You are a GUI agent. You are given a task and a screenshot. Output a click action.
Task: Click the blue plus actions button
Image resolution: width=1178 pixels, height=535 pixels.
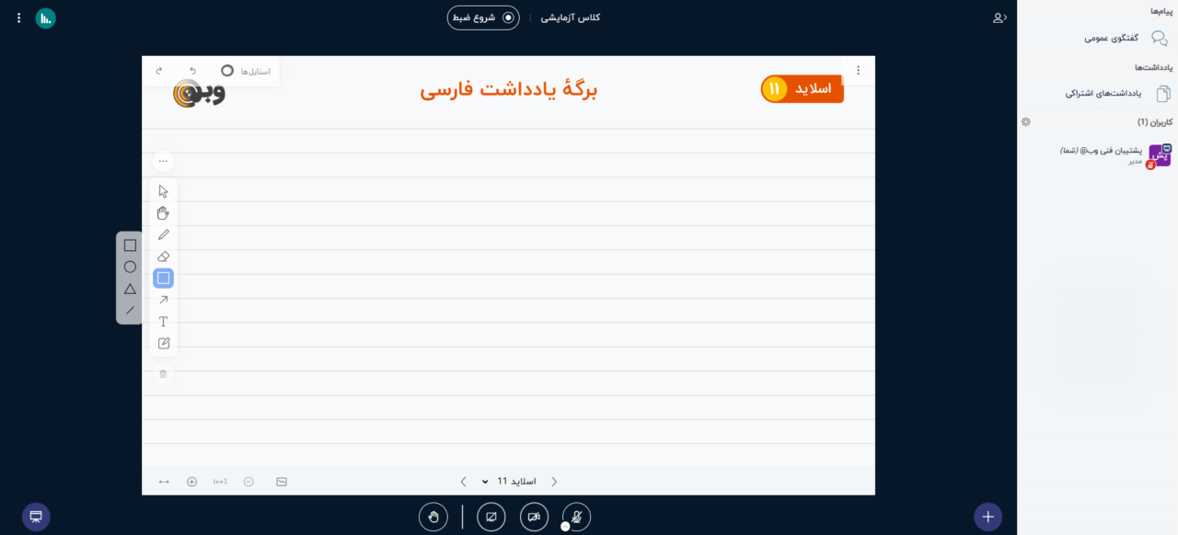click(x=987, y=517)
